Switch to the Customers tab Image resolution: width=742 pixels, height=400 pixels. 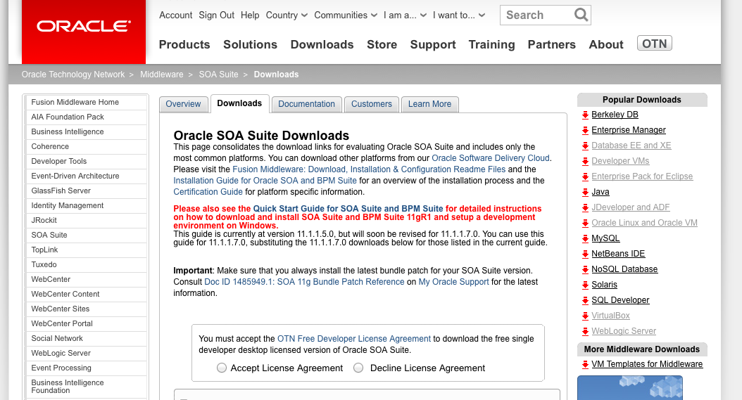click(x=372, y=104)
